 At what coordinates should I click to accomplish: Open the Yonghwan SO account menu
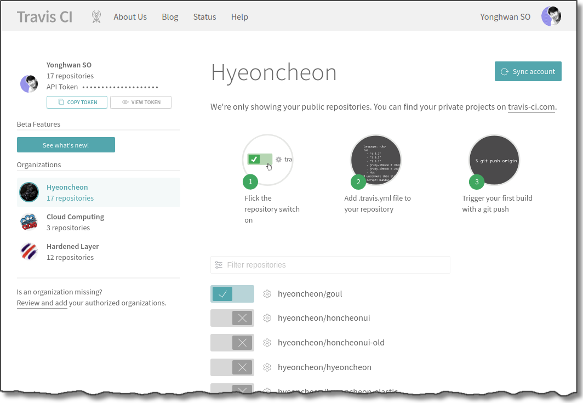[x=505, y=17]
